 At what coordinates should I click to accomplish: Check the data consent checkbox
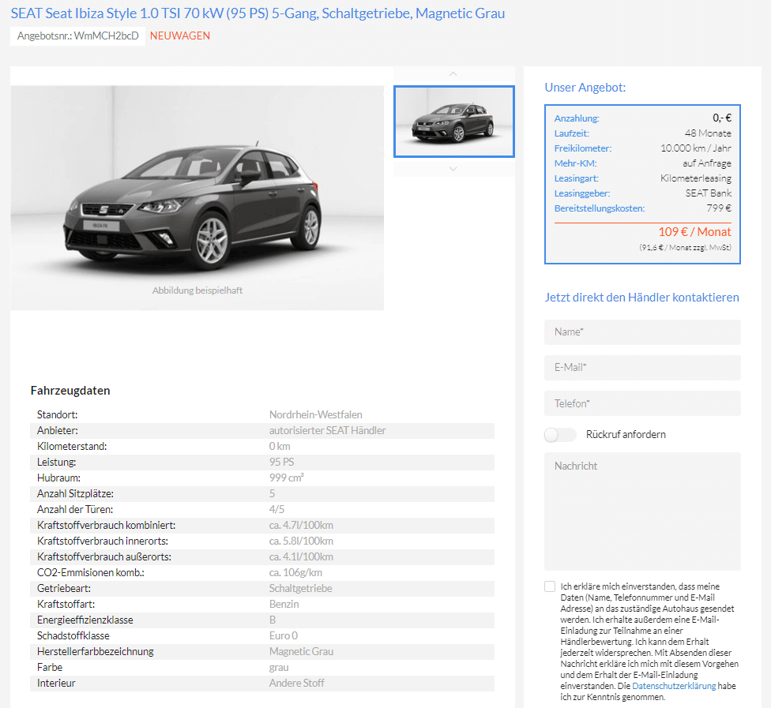coord(550,586)
